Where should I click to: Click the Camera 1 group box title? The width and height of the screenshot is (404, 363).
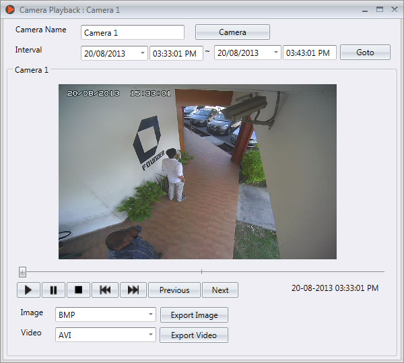(x=32, y=70)
